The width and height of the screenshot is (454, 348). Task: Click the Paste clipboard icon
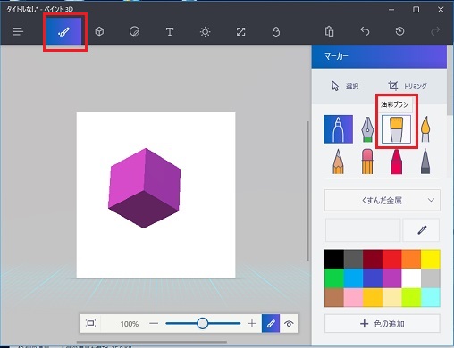pos(329,31)
